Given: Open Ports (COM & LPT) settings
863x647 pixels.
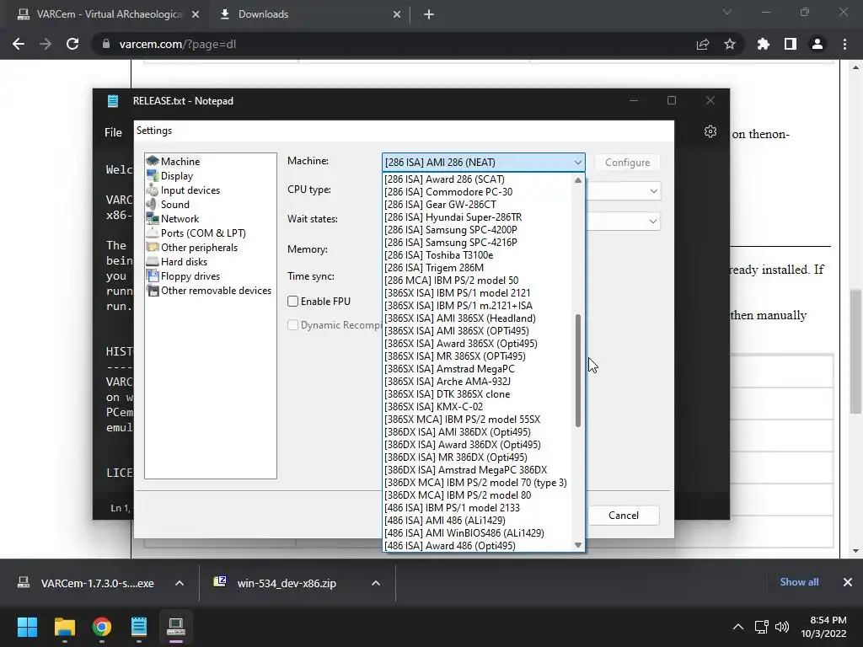Looking at the screenshot, I should coord(203,233).
